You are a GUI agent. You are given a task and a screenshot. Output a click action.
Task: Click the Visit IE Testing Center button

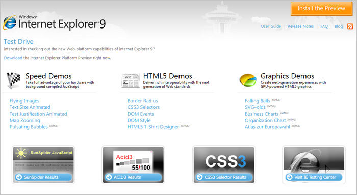point(314,177)
